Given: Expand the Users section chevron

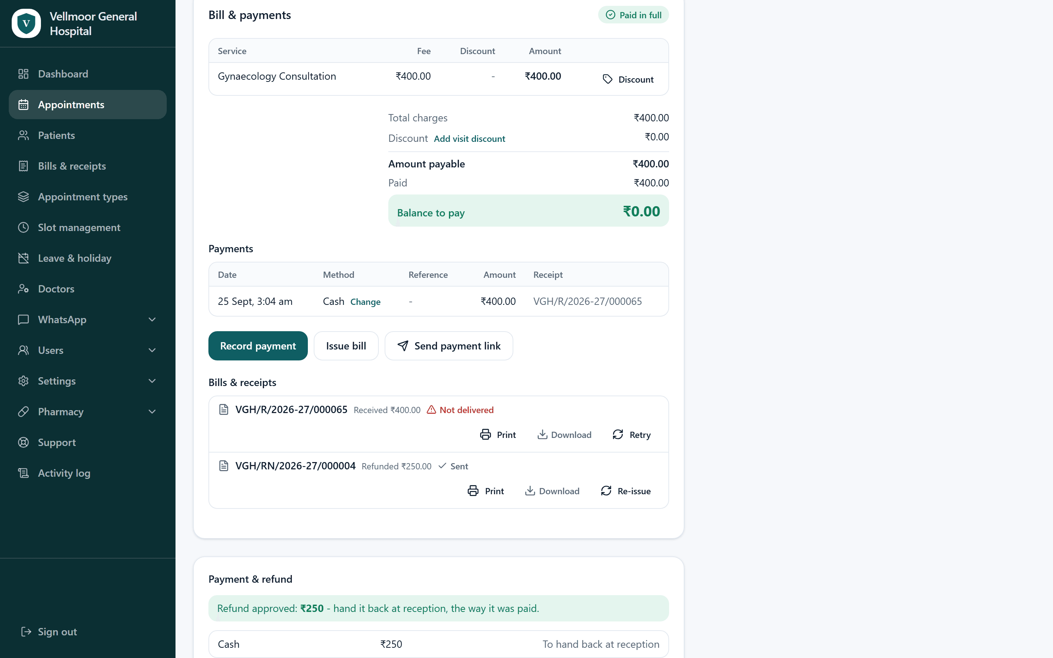Looking at the screenshot, I should click(x=152, y=350).
